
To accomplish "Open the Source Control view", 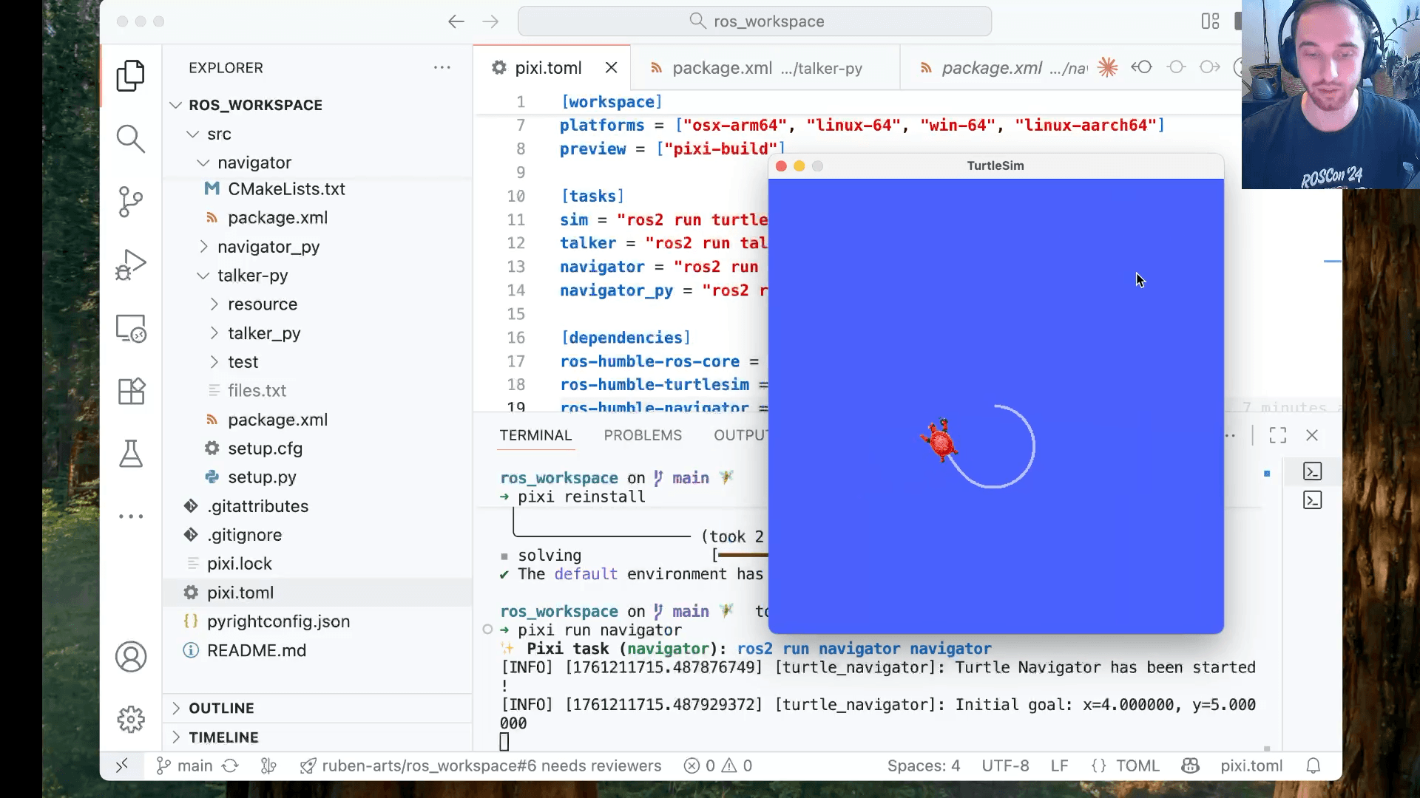I will [x=131, y=201].
